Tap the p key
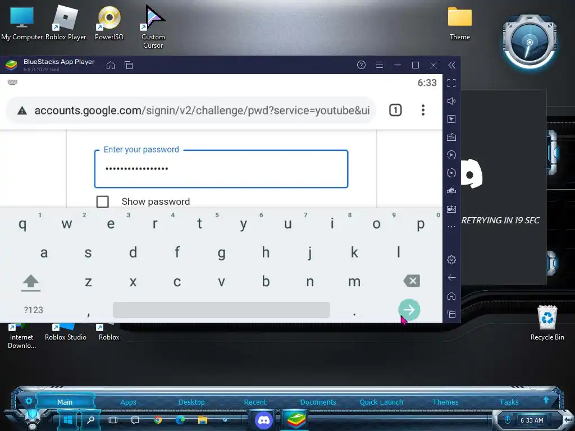The image size is (575, 431). point(421,223)
